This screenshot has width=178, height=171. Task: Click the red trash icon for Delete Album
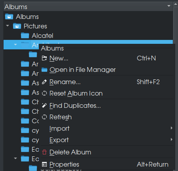click(44, 152)
